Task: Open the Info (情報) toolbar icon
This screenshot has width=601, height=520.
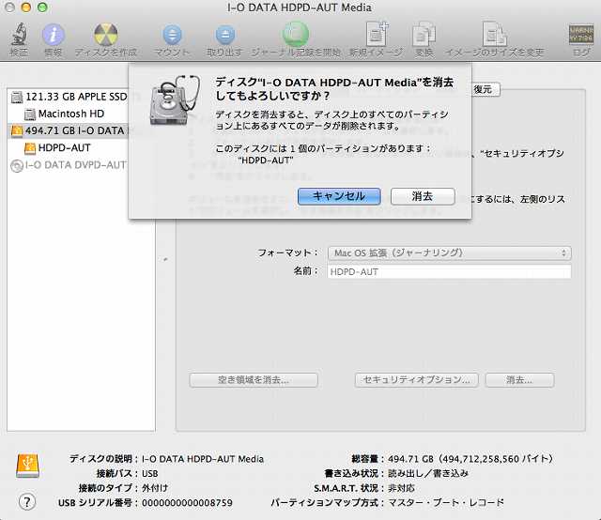Action: point(53,35)
